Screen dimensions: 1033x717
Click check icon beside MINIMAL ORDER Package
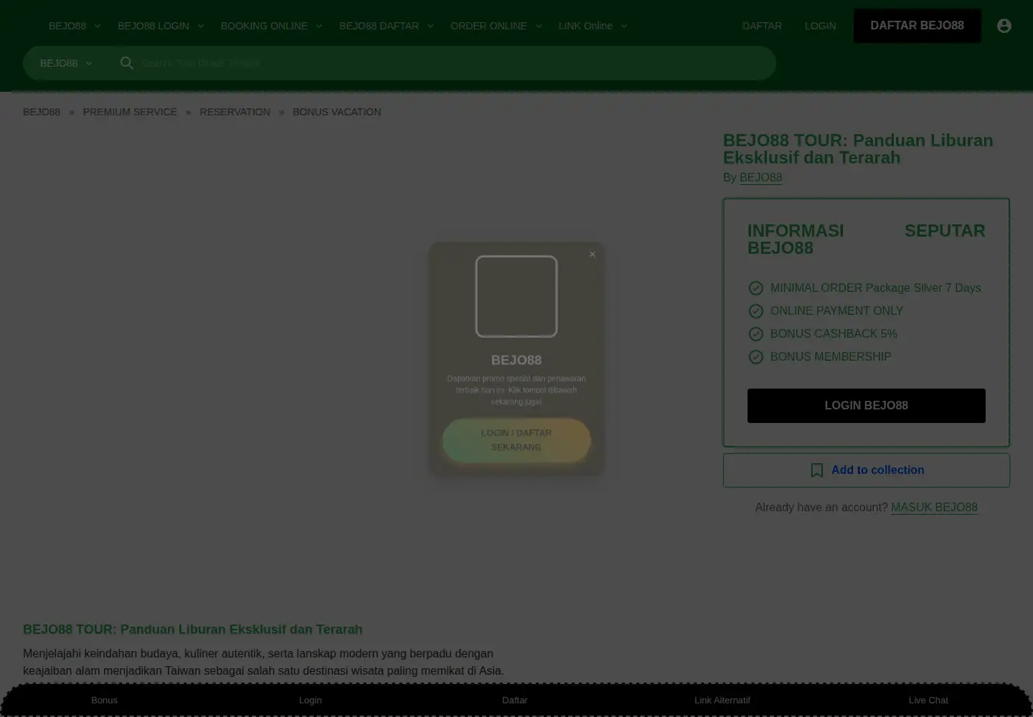tap(756, 288)
